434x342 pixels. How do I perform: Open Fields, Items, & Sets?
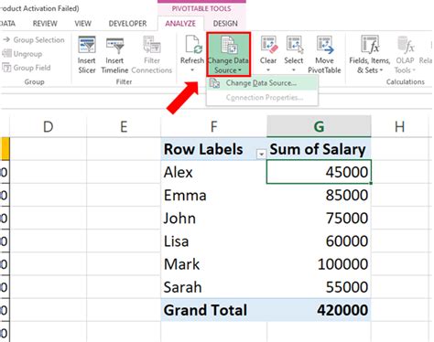tap(370, 55)
